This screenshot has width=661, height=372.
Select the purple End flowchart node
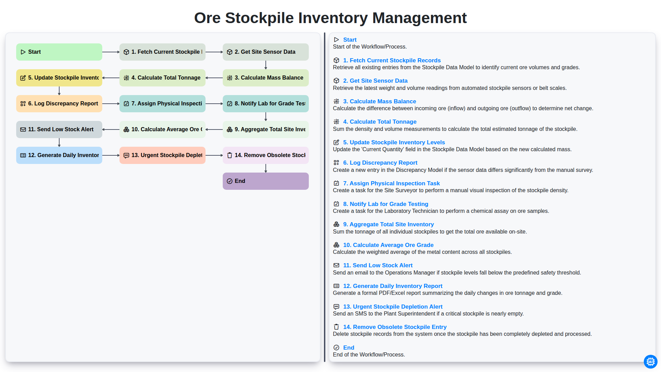[x=266, y=181]
